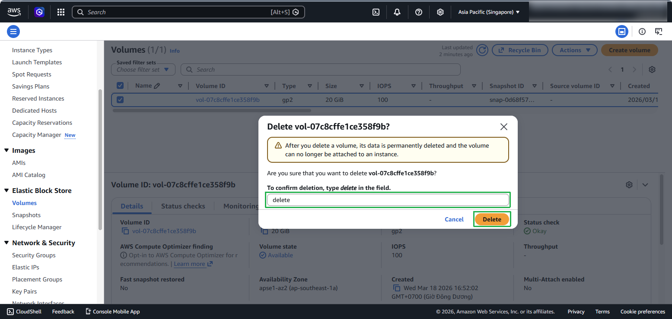
Task: Open Security Groups in the sidebar
Action: pyautogui.click(x=34, y=255)
